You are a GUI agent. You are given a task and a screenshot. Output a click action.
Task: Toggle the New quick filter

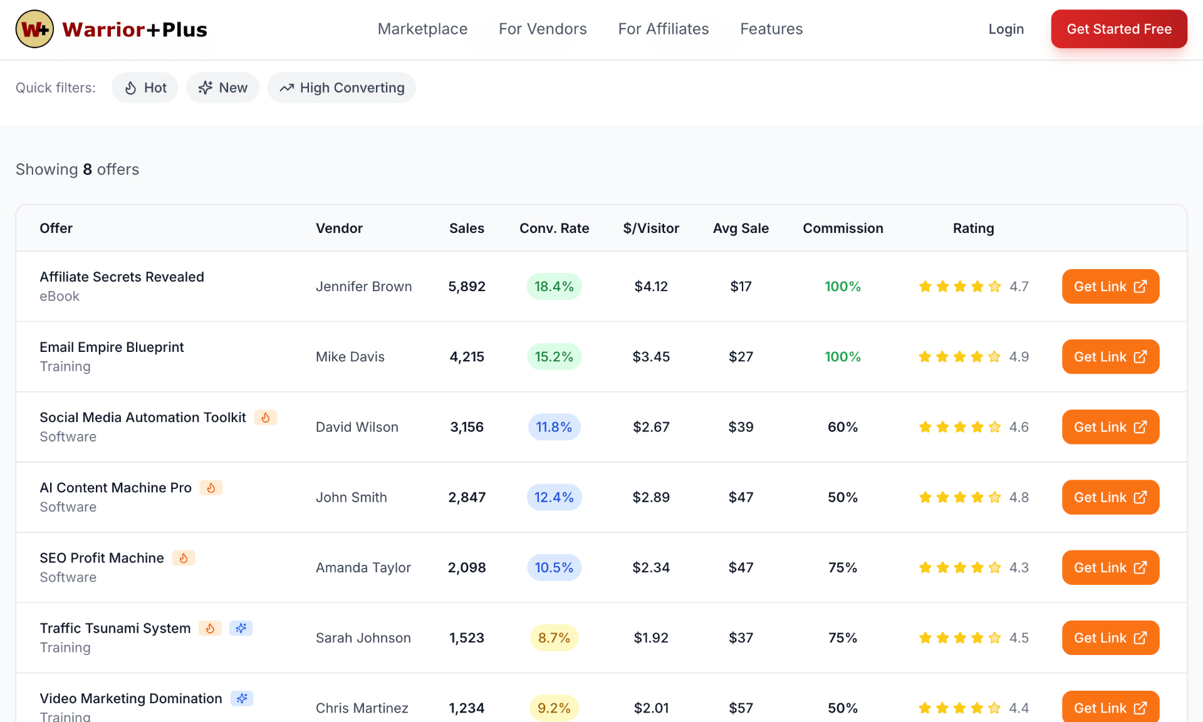(222, 88)
